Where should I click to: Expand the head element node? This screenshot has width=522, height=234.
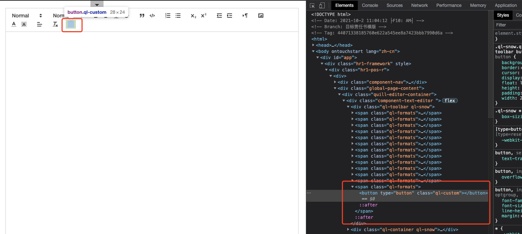[x=313, y=45]
